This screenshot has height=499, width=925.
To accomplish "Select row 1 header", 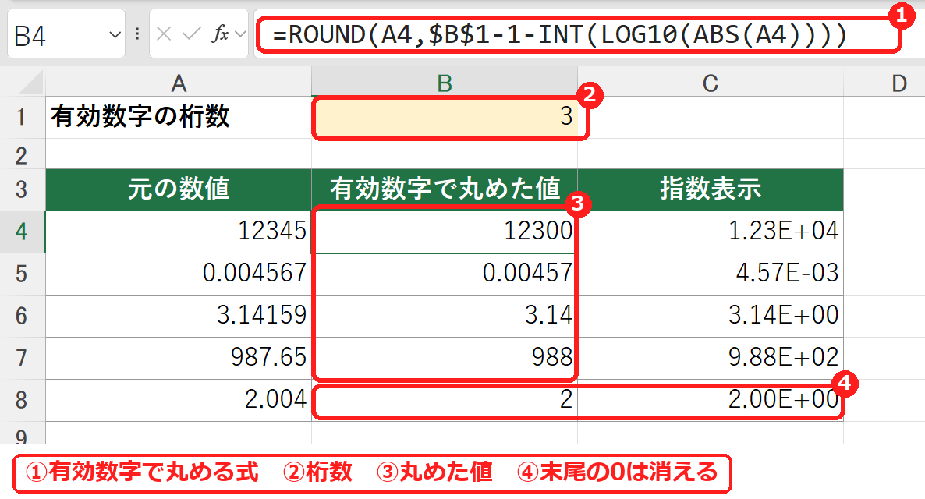I will coord(22,117).
